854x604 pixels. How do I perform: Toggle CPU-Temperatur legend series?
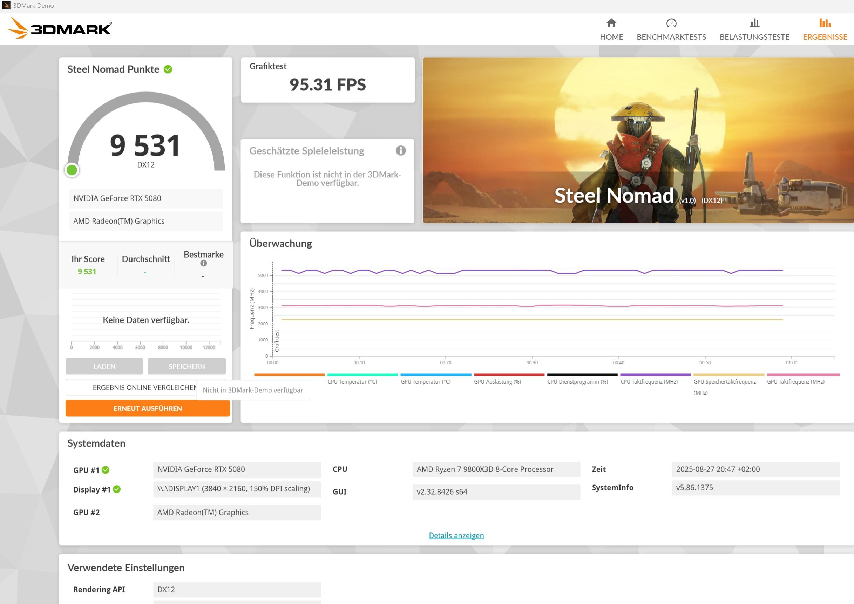(x=352, y=382)
